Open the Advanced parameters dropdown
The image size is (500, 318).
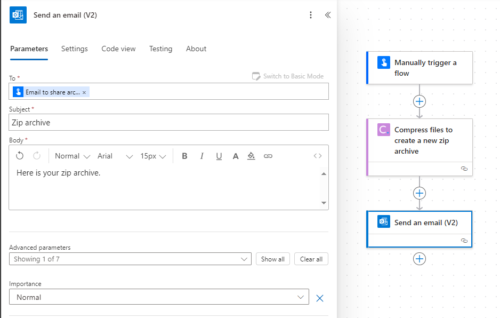130,259
